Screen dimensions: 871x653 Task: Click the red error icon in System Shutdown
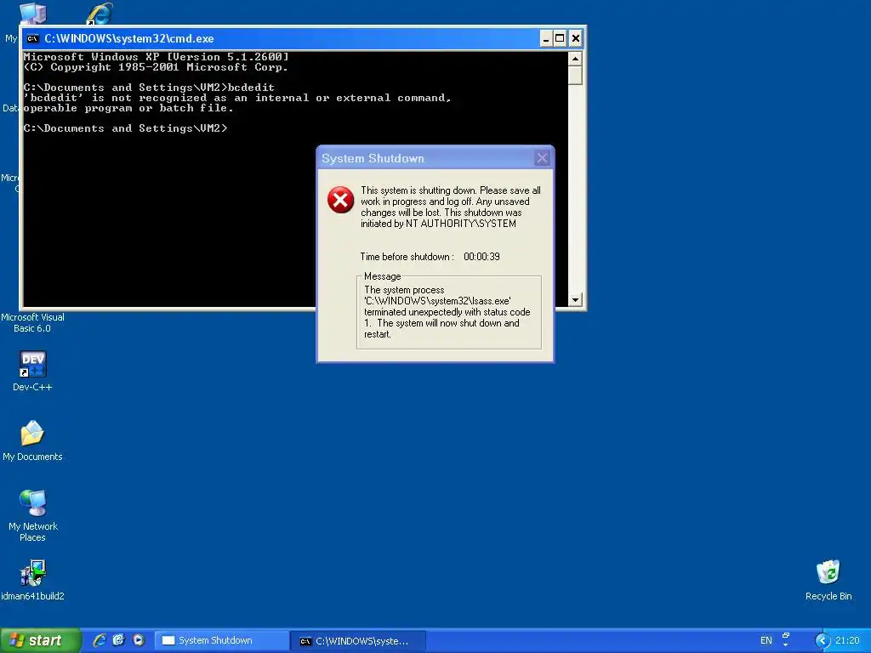[340, 200]
